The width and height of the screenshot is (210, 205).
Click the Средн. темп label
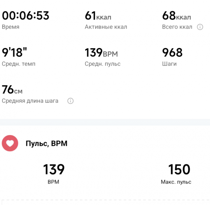click(x=19, y=64)
